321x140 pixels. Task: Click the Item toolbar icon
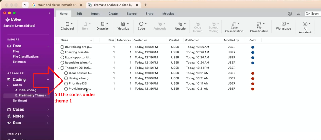click(85, 24)
